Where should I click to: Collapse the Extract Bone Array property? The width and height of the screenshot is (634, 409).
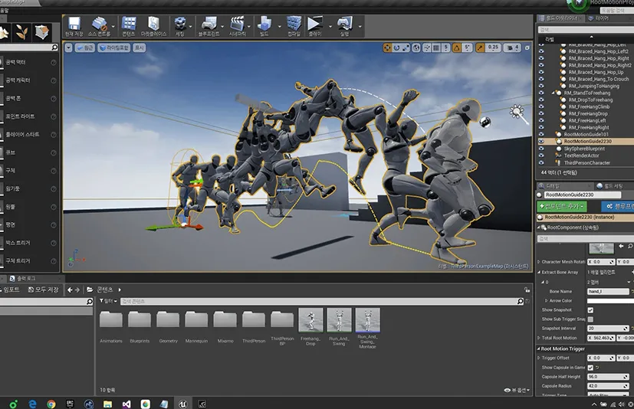click(539, 272)
